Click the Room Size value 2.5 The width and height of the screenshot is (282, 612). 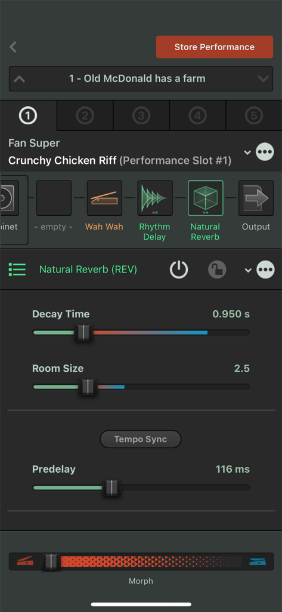click(242, 368)
